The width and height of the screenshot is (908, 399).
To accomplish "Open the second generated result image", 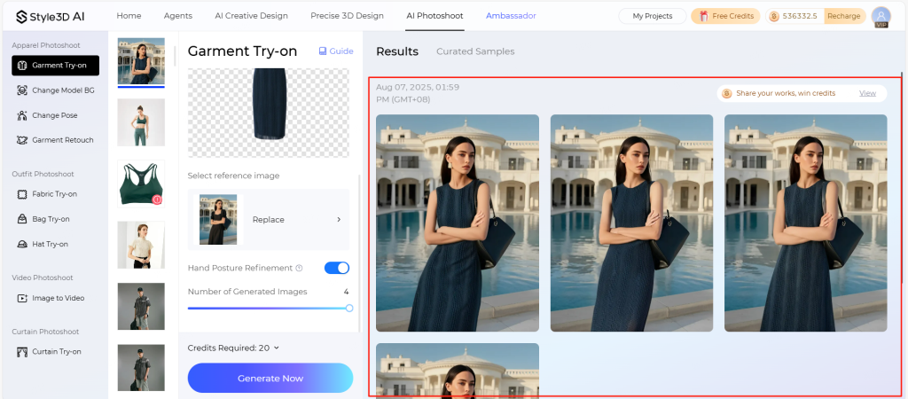I will pyautogui.click(x=631, y=223).
